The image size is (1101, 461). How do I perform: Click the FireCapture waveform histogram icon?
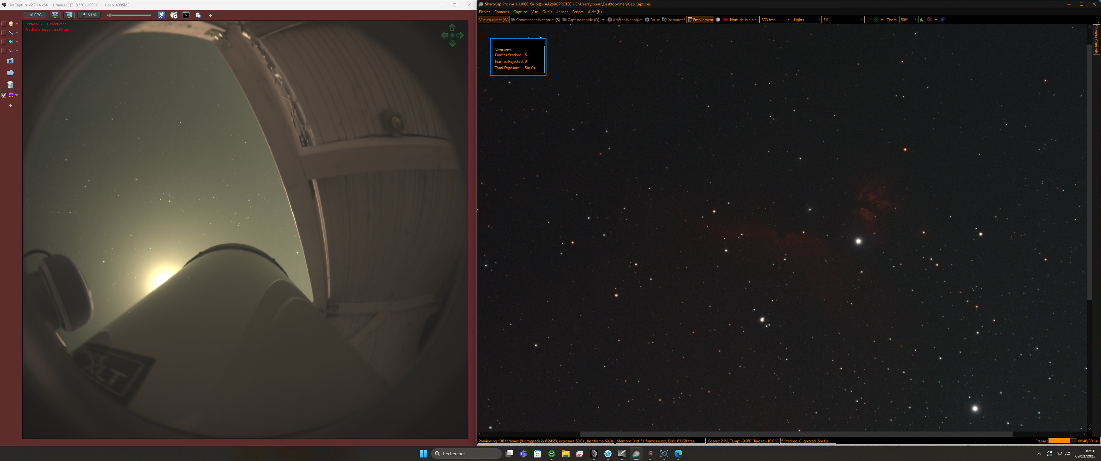click(x=11, y=42)
